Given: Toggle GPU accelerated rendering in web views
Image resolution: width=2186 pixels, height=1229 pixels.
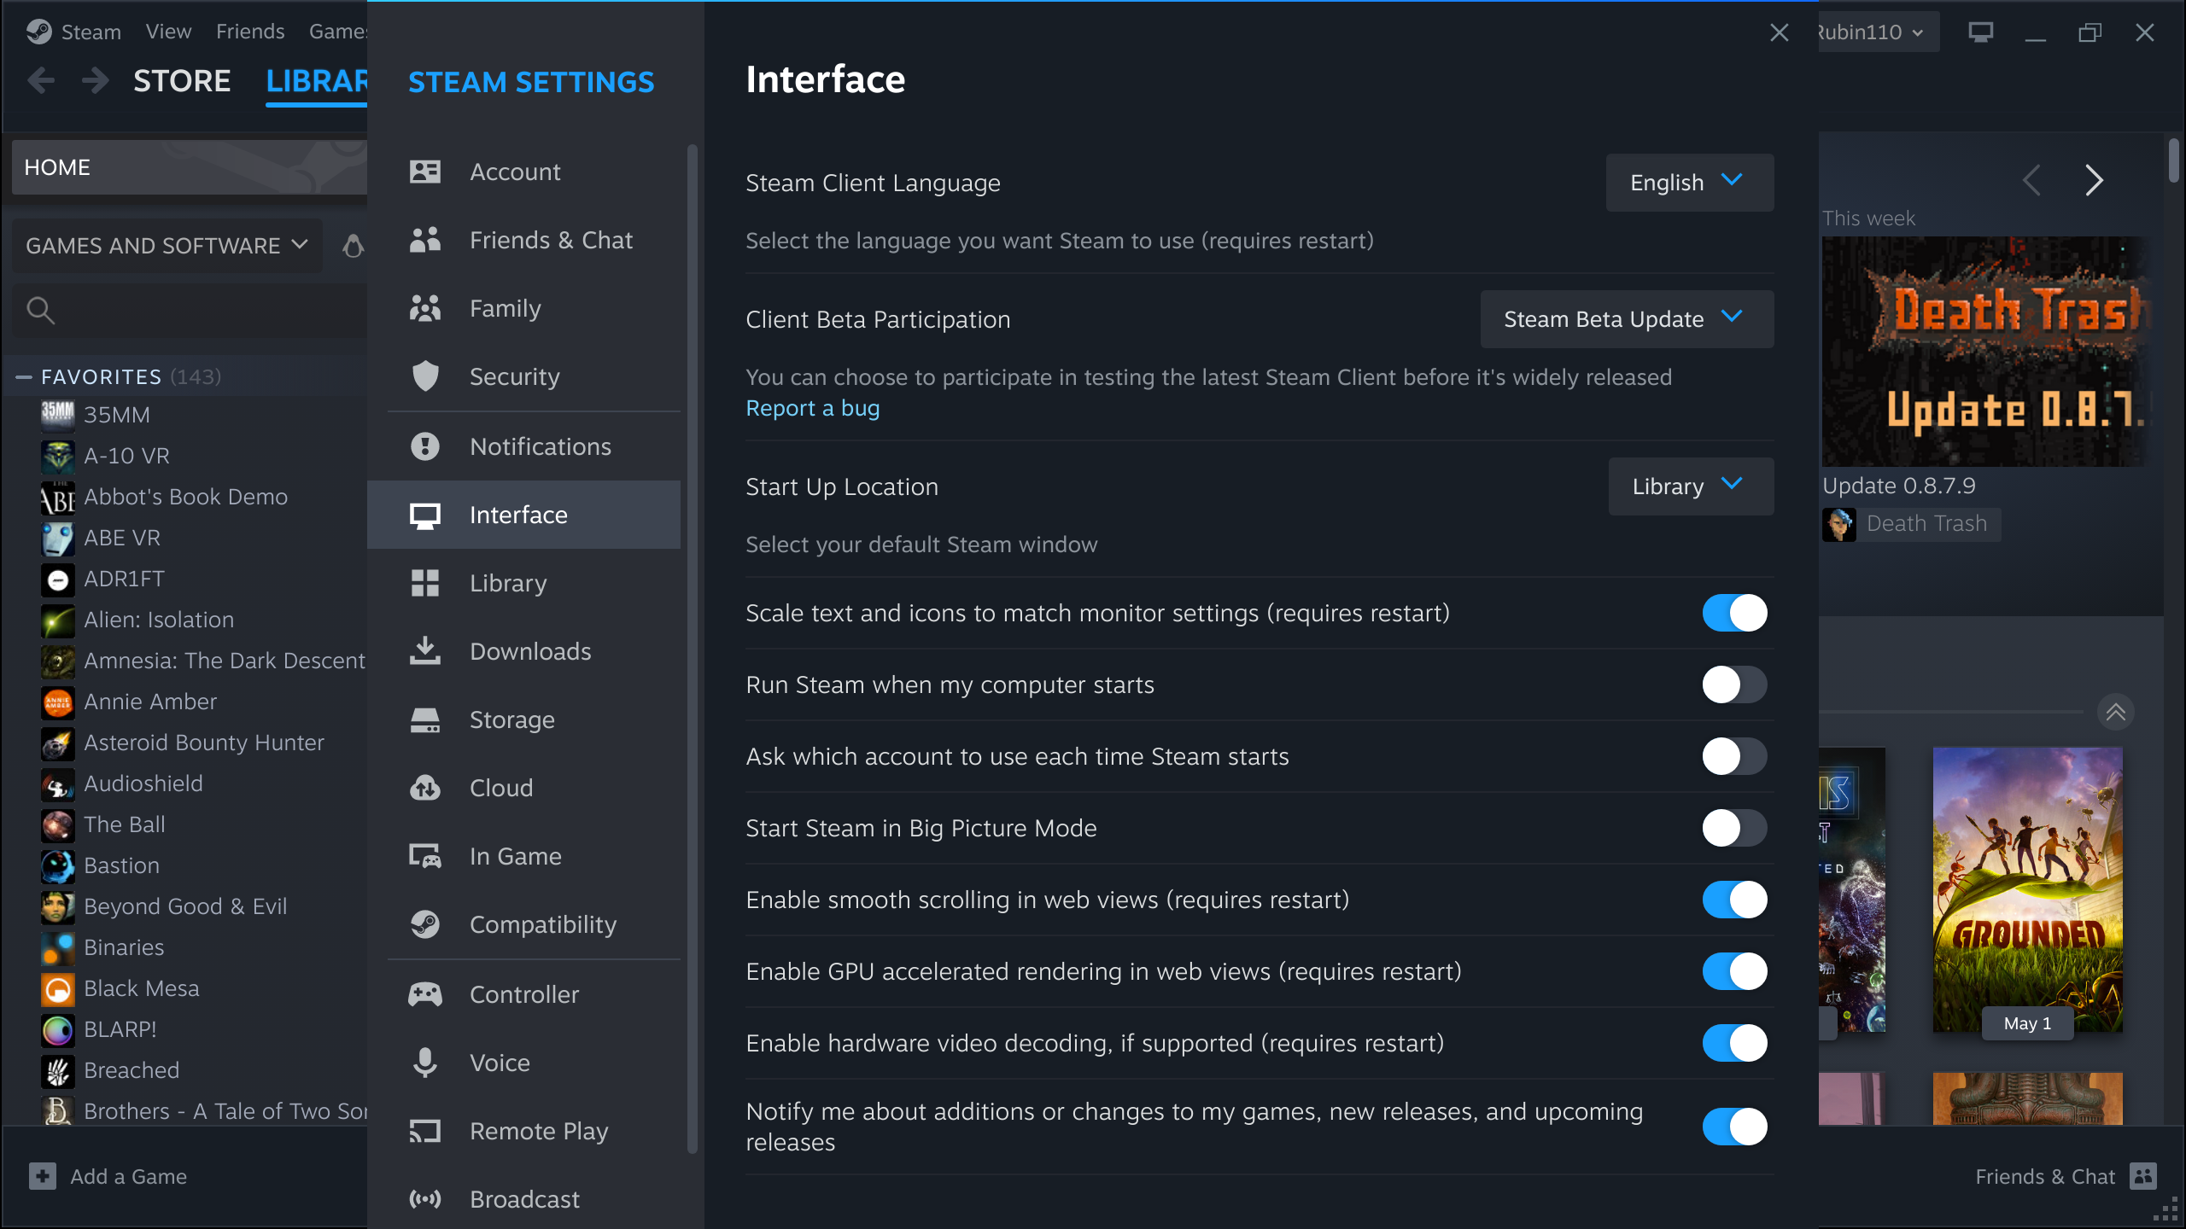Looking at the screenshot, I should 1735,971.
